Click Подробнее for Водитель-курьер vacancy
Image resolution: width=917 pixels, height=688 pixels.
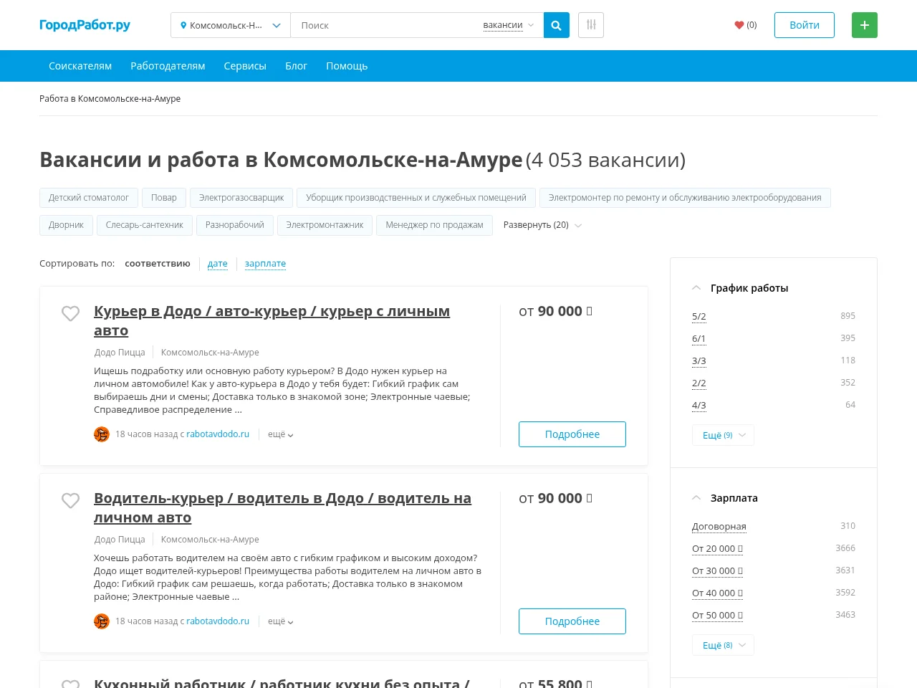[572, 621]
